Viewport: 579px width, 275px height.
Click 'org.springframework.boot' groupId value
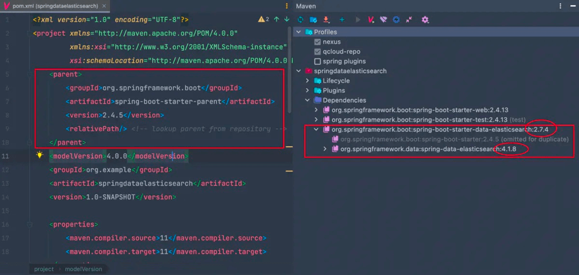pos(152,88)
